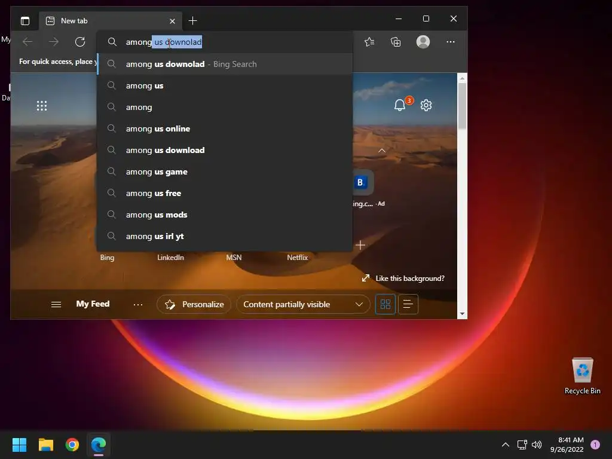Click the page scroll up arrow
612x459 pixels.
pos(462,78)
